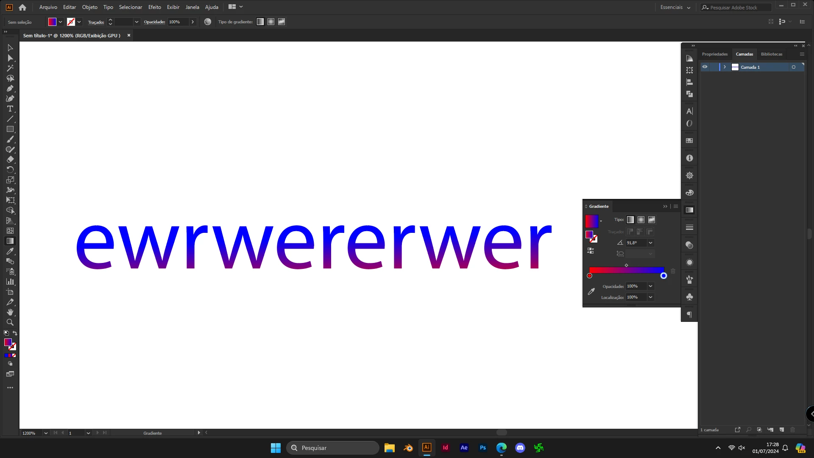Select the Hand tool
814x458 pixels.
tap(10, 312)
